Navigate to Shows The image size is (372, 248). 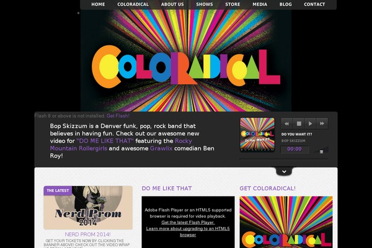[x=204, y=4]
